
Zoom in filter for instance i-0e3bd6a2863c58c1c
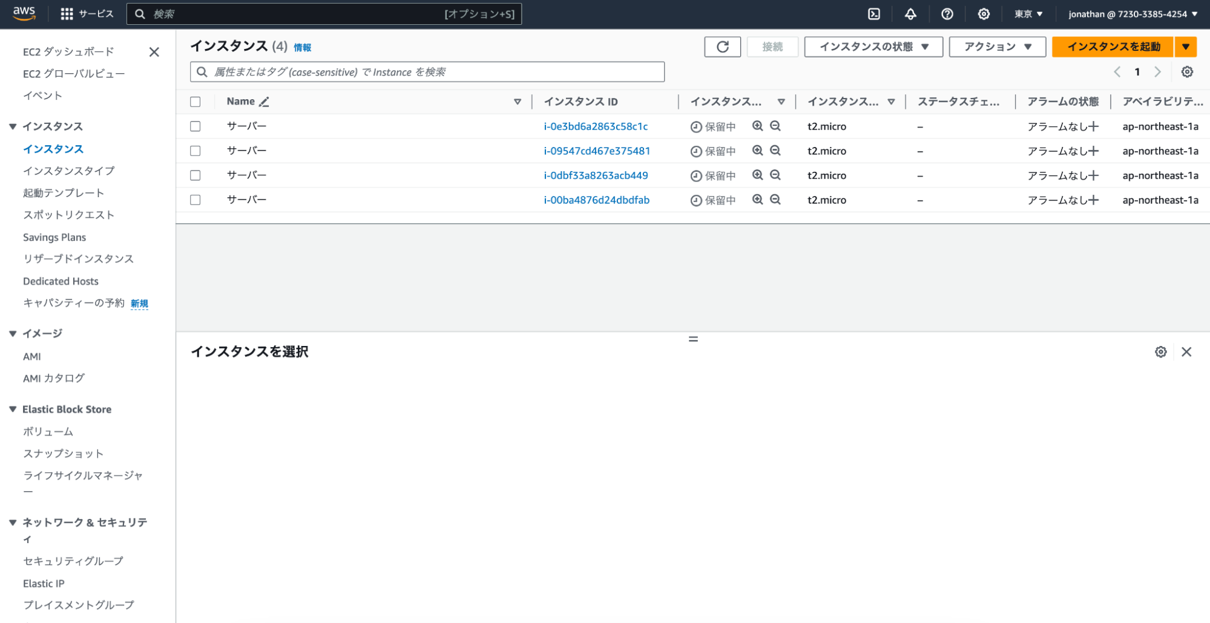[757, 126]
